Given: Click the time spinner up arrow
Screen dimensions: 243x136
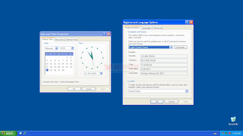Looking at the screenshot, I should tap(101, 73).
